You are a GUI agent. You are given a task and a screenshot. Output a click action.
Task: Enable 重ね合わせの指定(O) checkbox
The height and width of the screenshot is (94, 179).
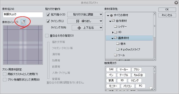click(x=47, y=36)
